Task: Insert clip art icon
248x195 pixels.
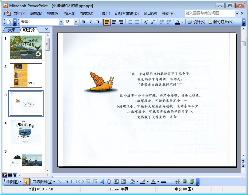Action: pyautogui.click(x=116, y=181)
